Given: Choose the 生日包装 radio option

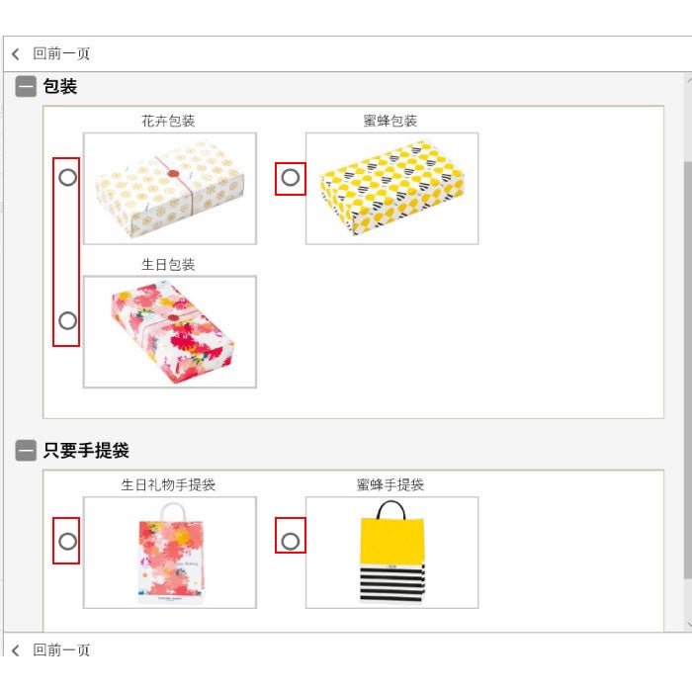Looking at the screenshot, I should tap(67, 320).
